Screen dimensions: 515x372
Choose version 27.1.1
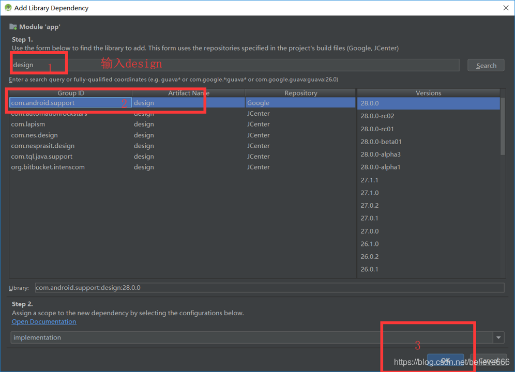point(428,180)
